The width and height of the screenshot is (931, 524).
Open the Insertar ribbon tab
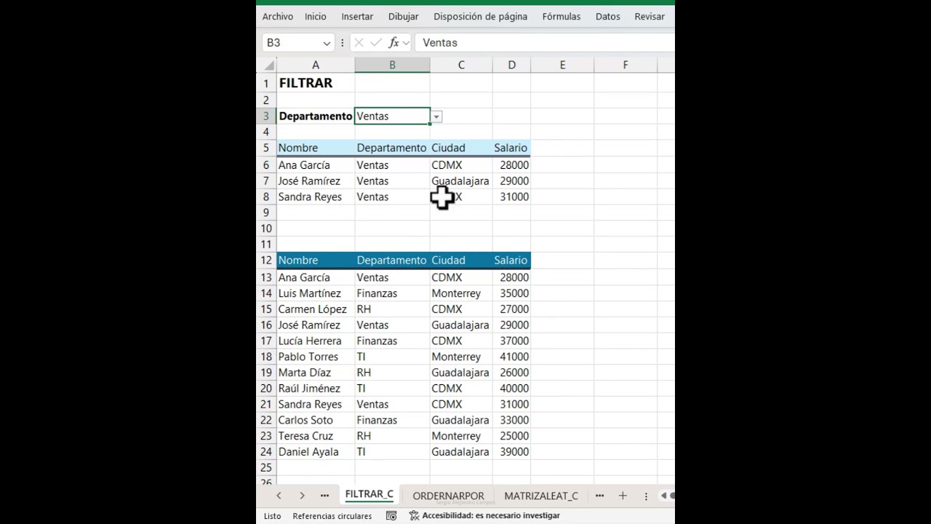357,16
